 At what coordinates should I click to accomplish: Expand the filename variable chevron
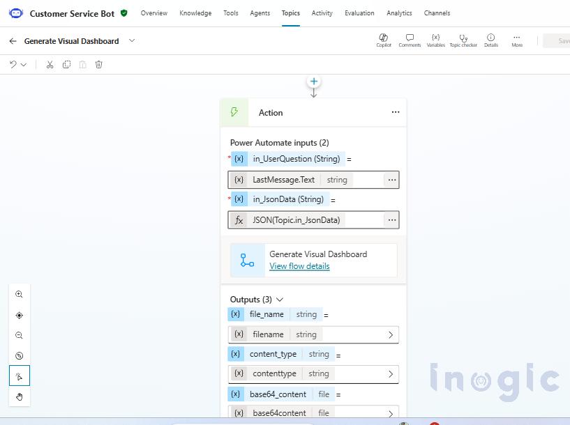point(391,334)
